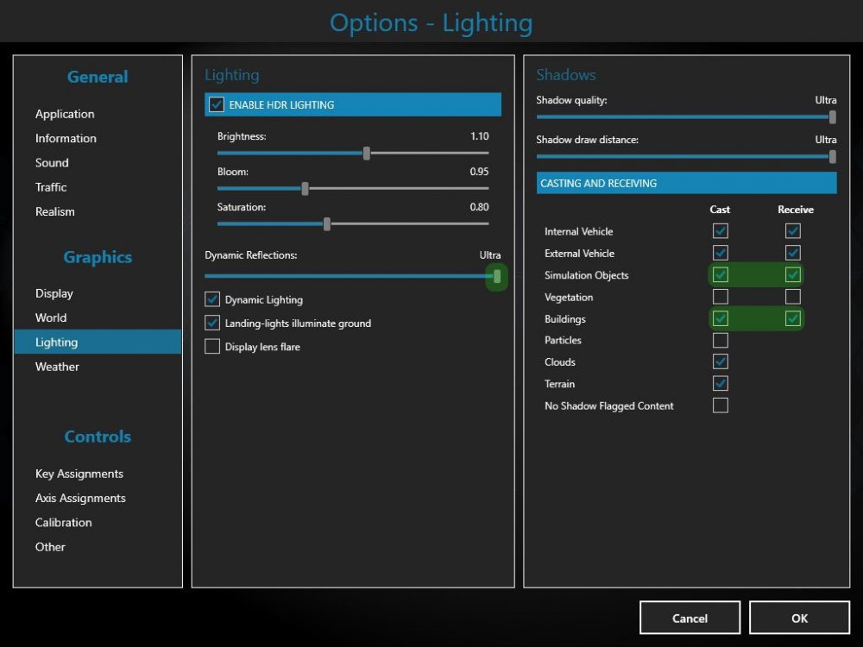The height and width of the screenshot is (647, 863).
Task: Select the Realism options page
Action: [x=55, y=211]
